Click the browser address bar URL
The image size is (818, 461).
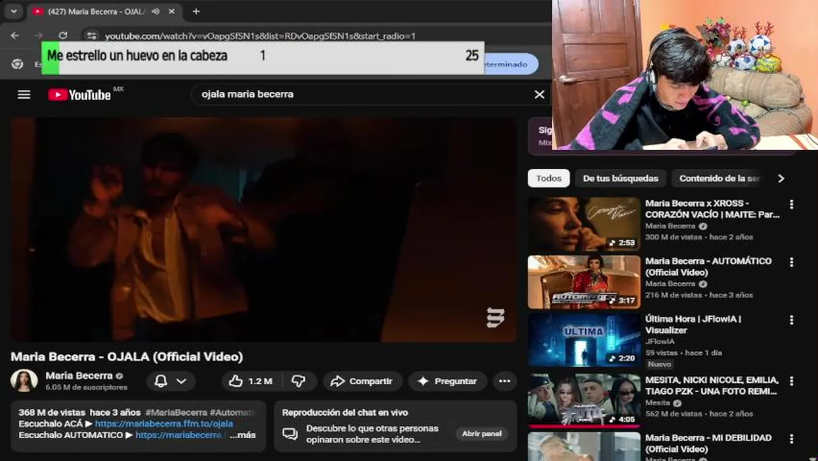261,36
